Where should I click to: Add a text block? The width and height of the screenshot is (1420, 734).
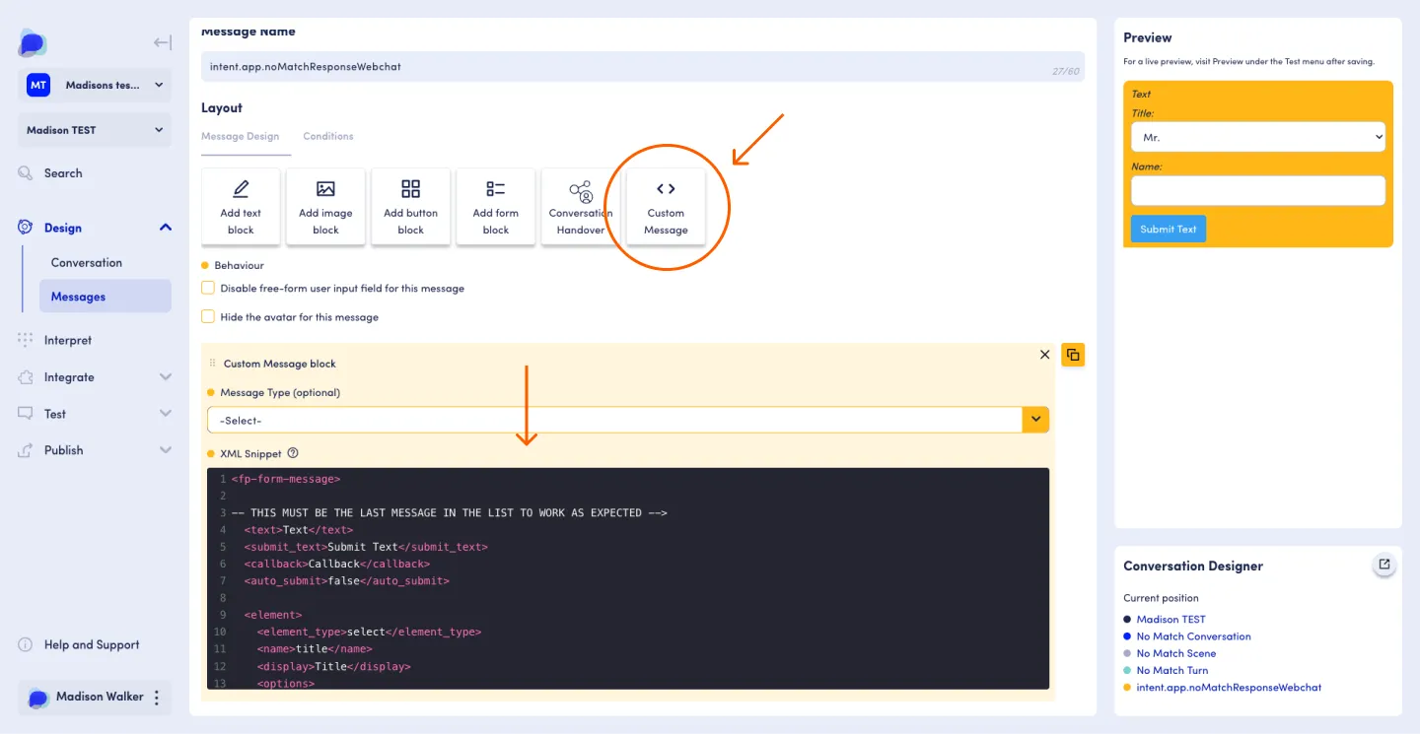[241, 207]
